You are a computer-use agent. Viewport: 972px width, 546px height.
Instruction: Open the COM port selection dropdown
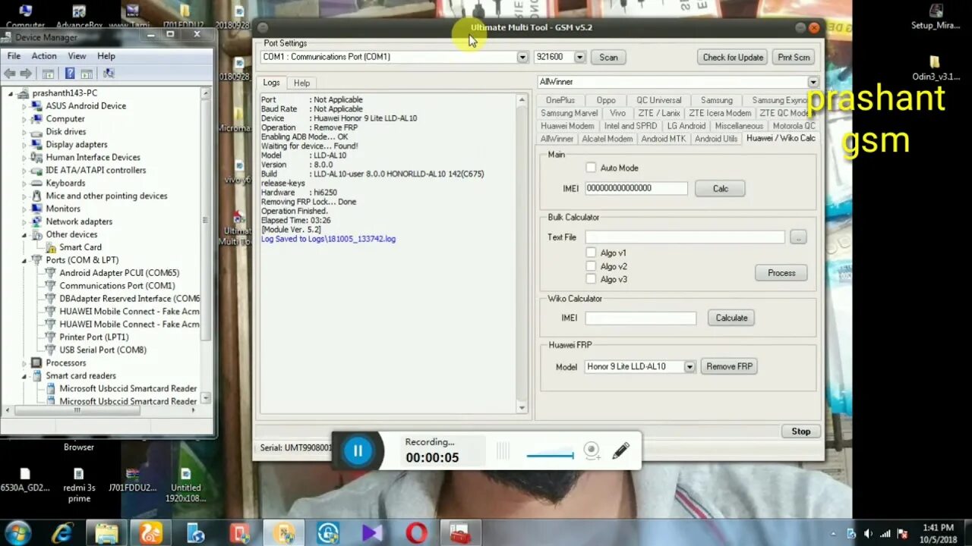(522, 57)
